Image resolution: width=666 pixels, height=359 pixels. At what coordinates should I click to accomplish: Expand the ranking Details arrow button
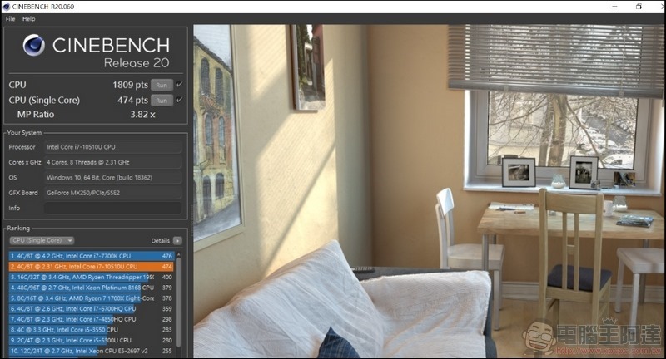(x=178, y=241)
